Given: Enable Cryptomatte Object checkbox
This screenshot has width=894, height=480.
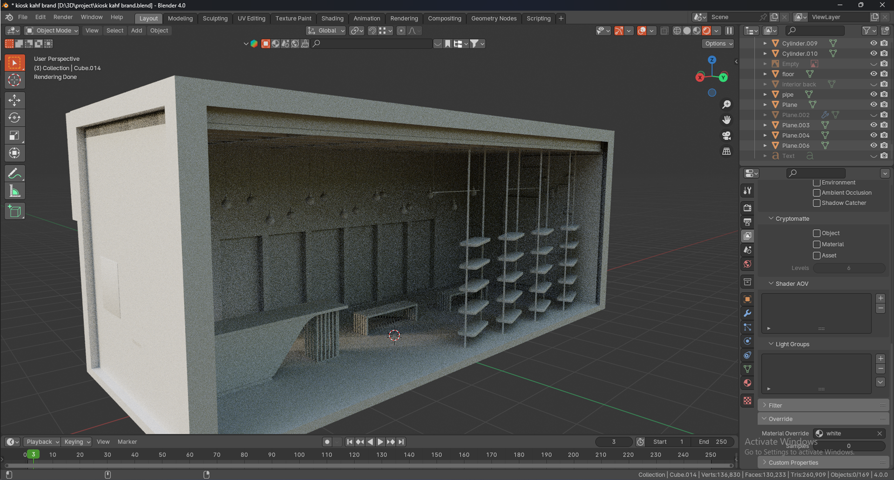Looking at the screenshot, I should tap(817, 233).
